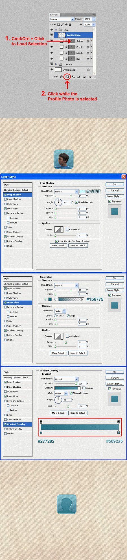Click Cancel in the Inner Glow dialog
The image size is (127, 560).
click(115, 284)
